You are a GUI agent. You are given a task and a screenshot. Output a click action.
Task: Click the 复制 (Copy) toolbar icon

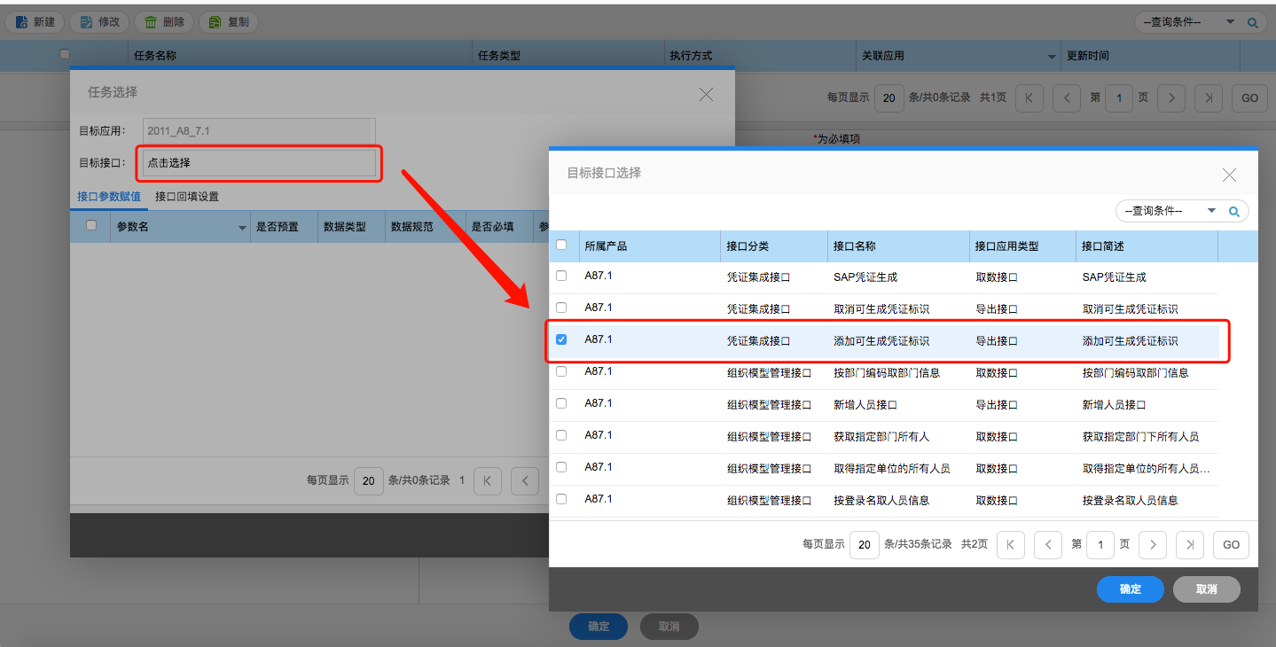(215, 22)
